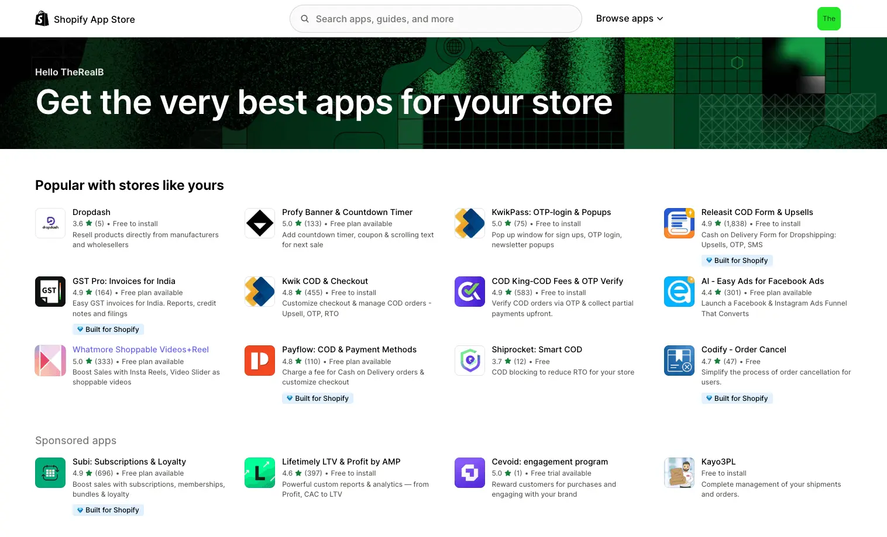Select AI - Easy Ads for Facebook Ads
The width and height of the screenshot is (887, 537).
click(762, 281)
